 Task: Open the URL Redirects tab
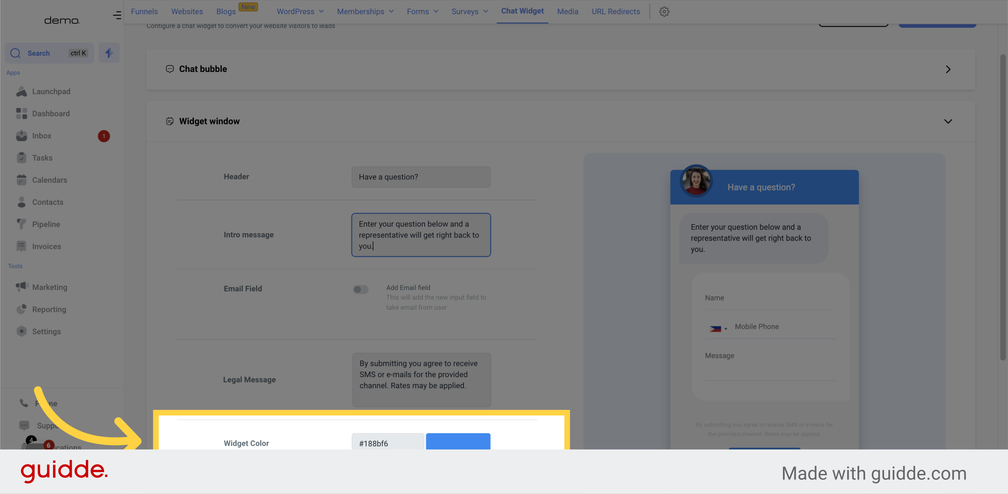(615, 11)
